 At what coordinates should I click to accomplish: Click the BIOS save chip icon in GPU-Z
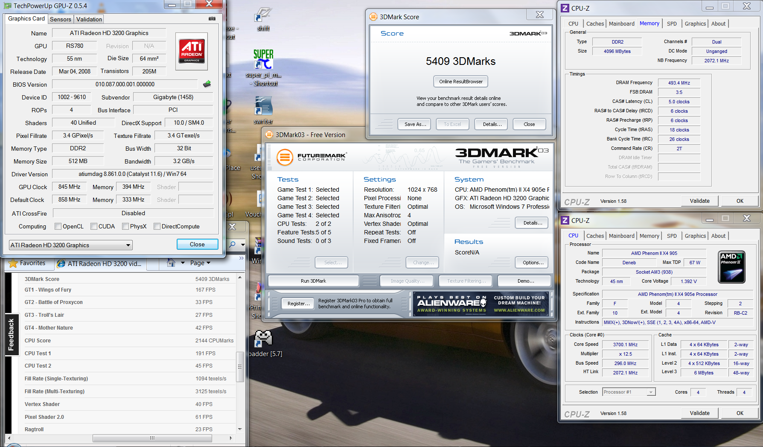(207, 84)
